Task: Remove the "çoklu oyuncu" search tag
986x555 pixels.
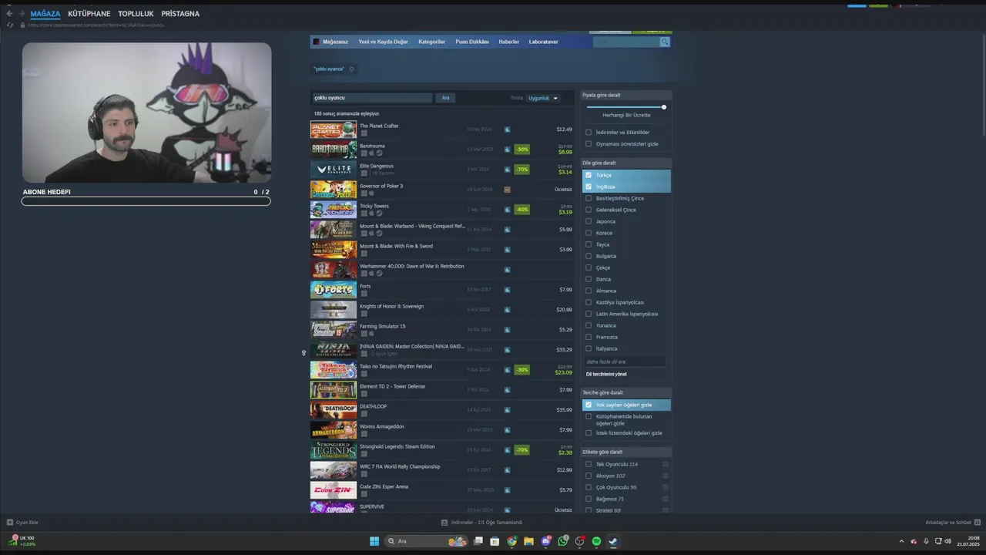Action: tap(351, 69)
